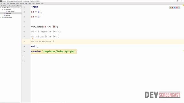Viewport: 184px width, 103px height.
Task: Open the Help menu
Action: tap(42, 3)
